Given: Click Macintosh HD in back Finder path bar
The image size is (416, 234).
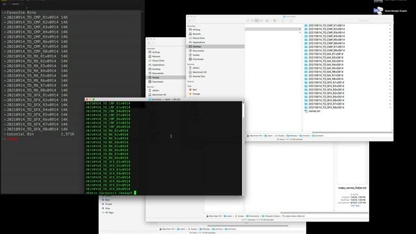Looking at the screenshot, I should click(167, 229).
